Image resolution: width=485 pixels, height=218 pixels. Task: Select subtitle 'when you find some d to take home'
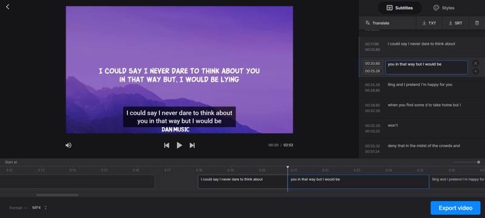(x=422, y=108)
